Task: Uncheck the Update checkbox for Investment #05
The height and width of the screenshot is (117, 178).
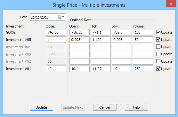Action: pyautogui.click(x=158, y=40)
